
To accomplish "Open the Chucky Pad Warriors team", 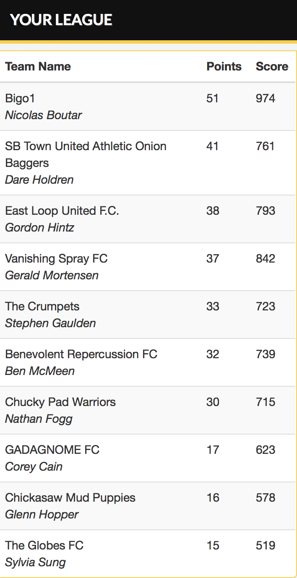I will click(60, 402).
